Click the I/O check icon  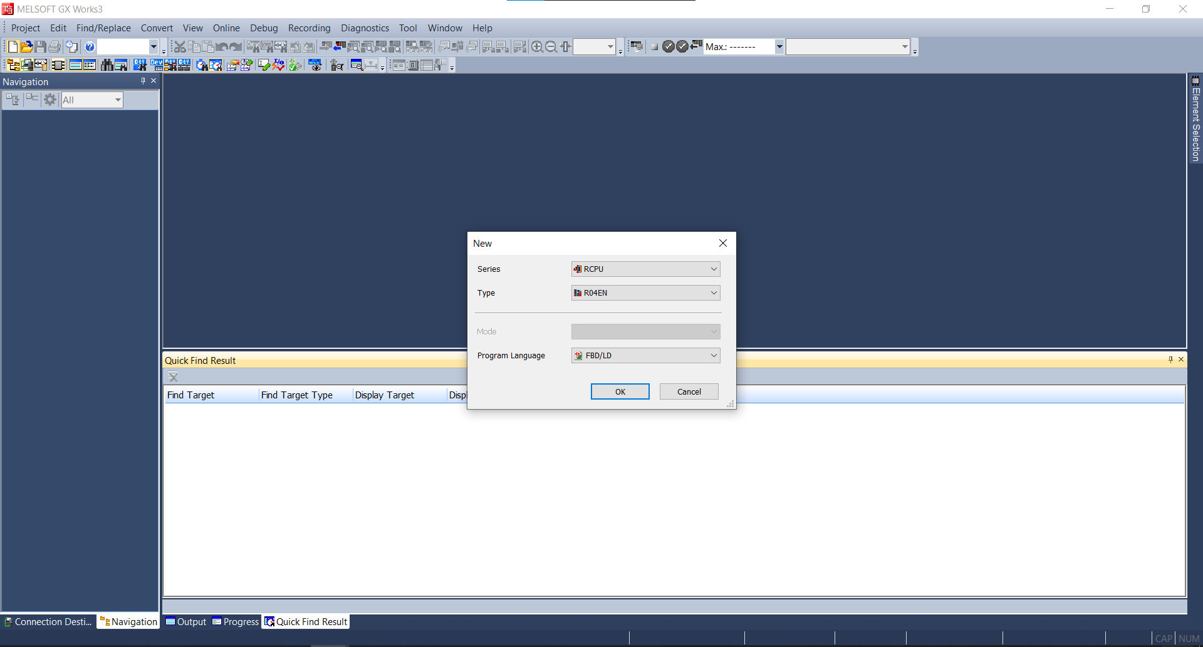[278, 65]
